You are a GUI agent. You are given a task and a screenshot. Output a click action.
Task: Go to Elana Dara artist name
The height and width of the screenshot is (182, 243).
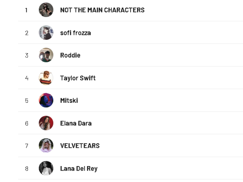pyautogui.click(x=76, y=123)
